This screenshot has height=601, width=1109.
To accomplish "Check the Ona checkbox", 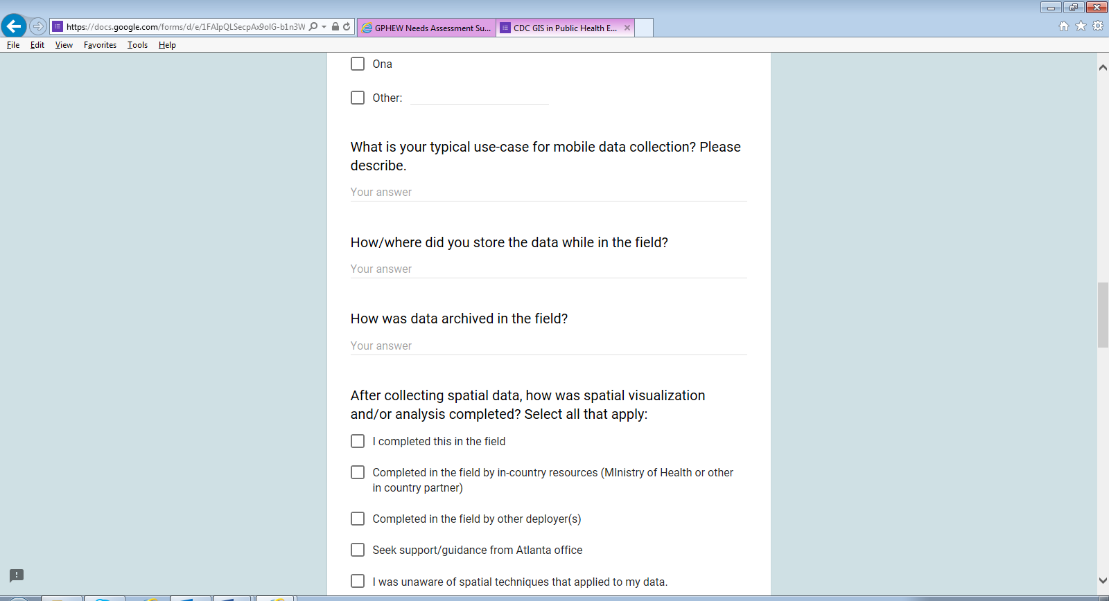I will click(x=358, y=64).
